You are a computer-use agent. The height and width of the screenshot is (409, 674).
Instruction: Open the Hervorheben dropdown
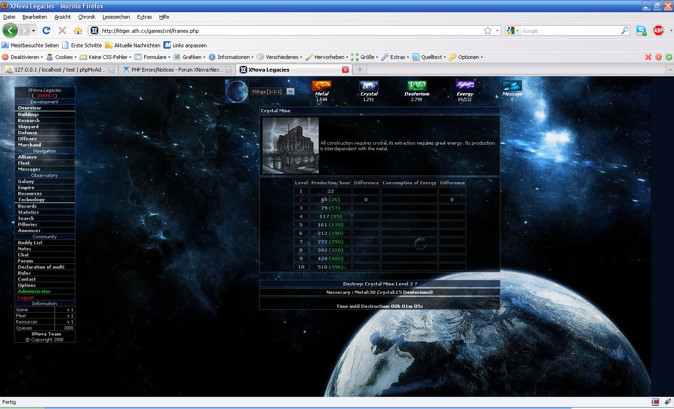pos(327,57)
